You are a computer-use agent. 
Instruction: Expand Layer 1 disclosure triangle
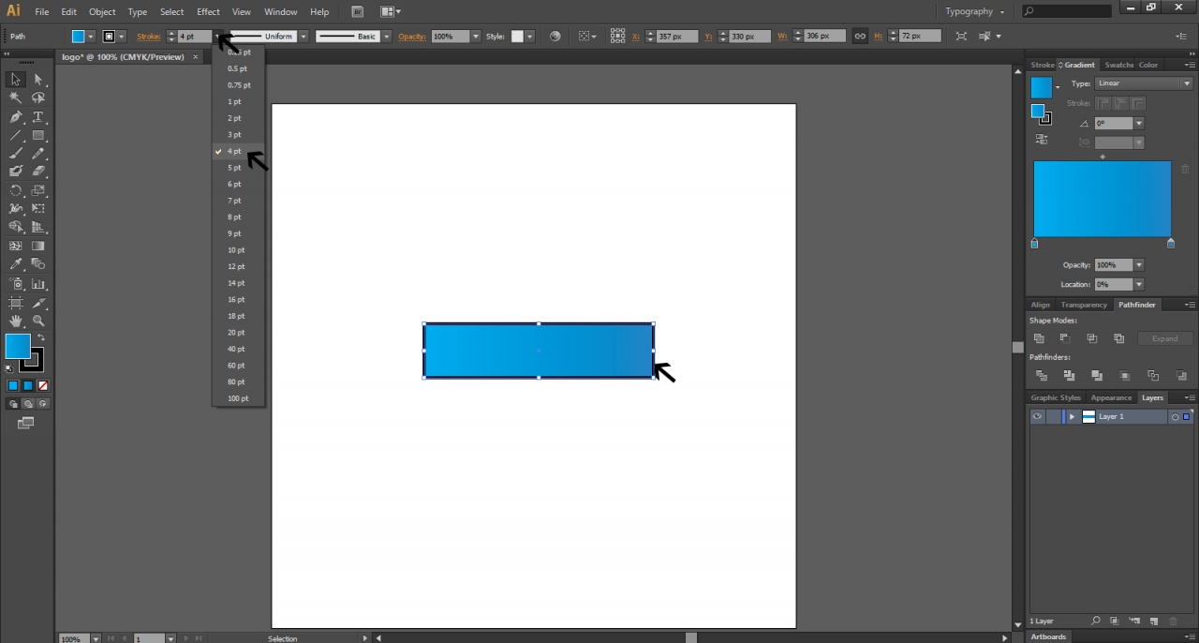click(1072, 416)
